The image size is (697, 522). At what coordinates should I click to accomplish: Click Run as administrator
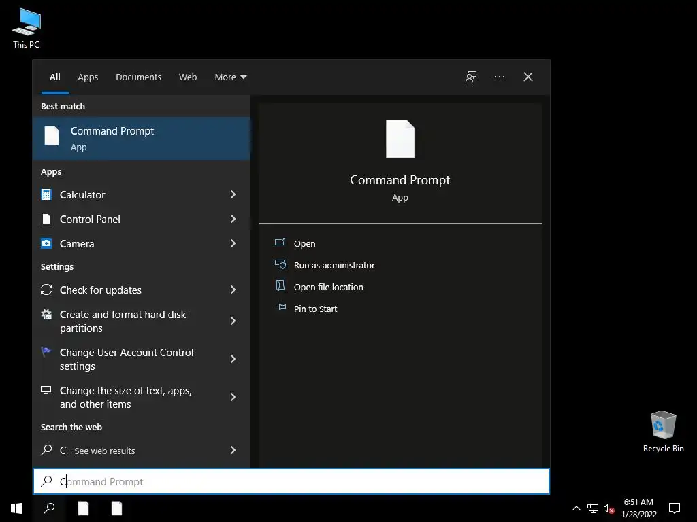pyautogui.click(x=334, y=266)
